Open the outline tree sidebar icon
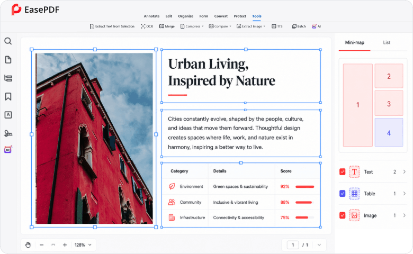 (8, 78)
